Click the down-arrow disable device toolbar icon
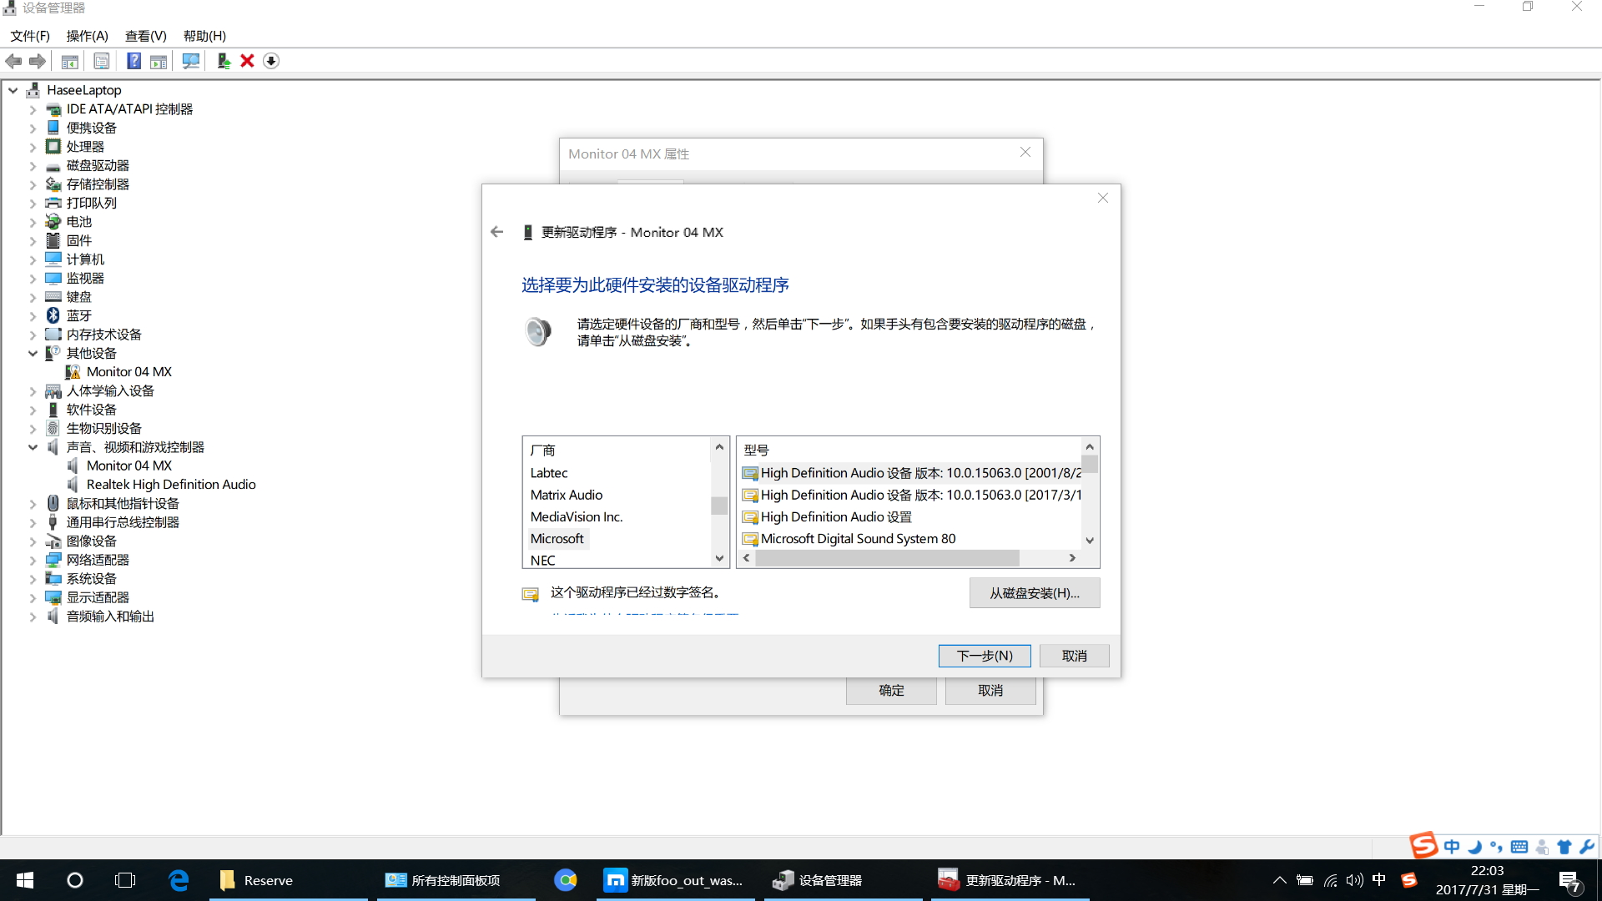1602x901 pixels. (x=271, y=61)
